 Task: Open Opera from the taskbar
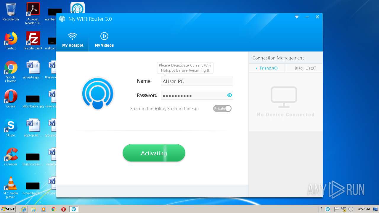tap(63, 209)
